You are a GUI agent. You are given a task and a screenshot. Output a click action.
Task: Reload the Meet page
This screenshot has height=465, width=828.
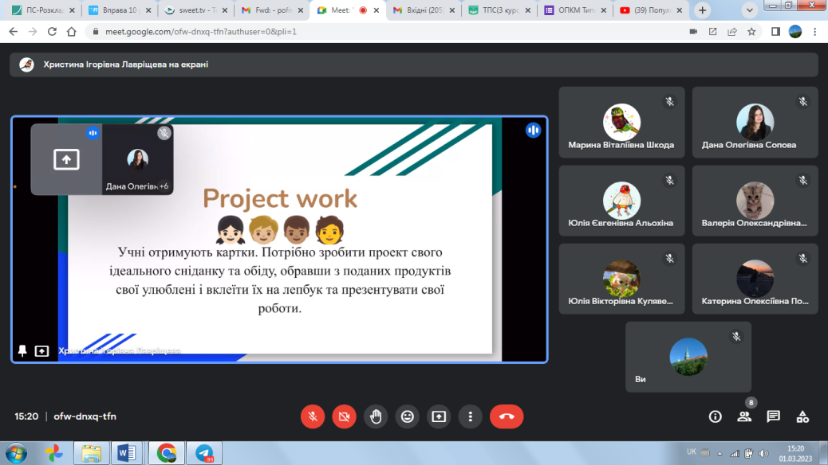tap(52, 32)
